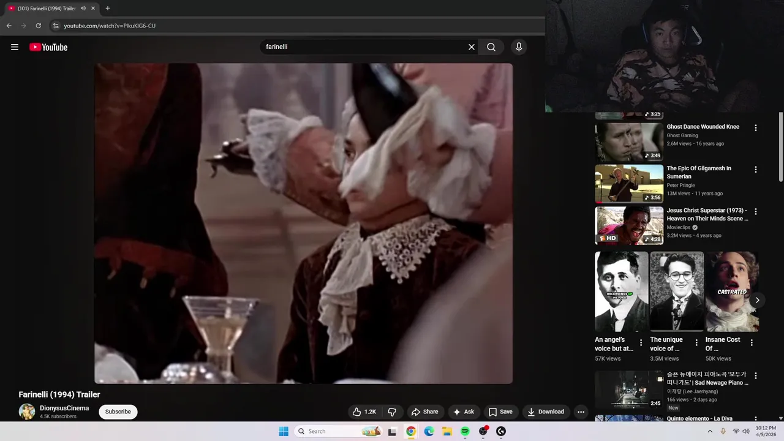
Task: Open options for An angel's voice Short
Action: point(641,343)
